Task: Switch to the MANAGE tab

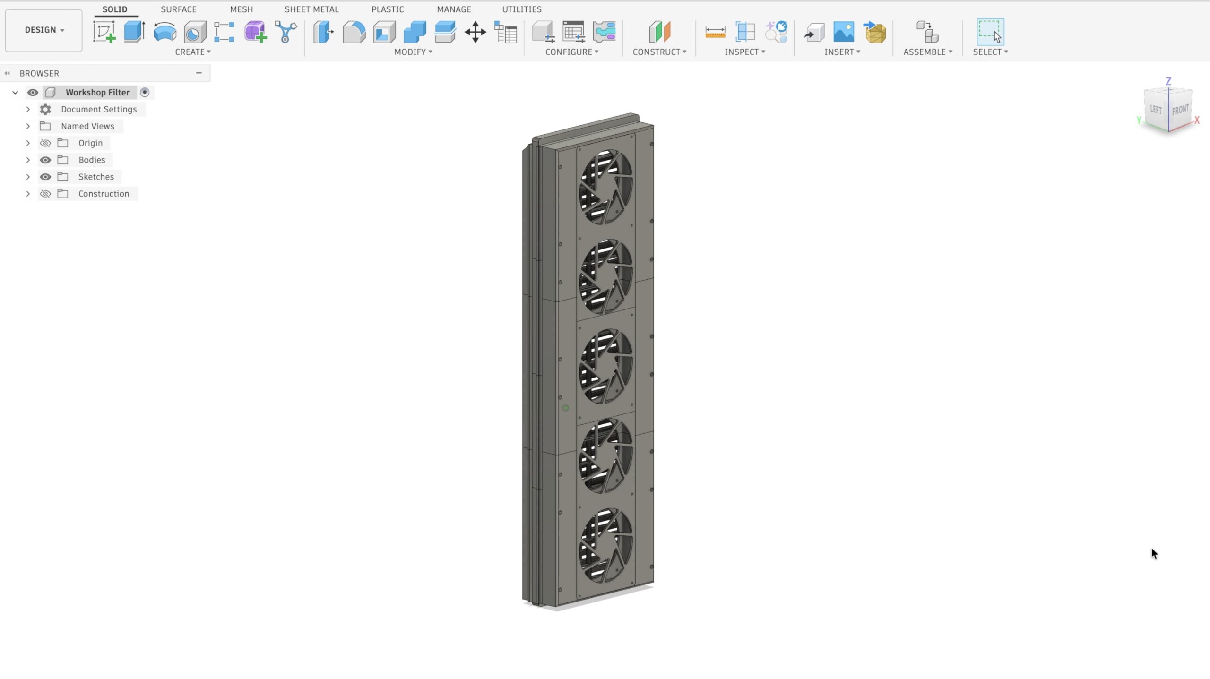Action: [x=454, y=9]
